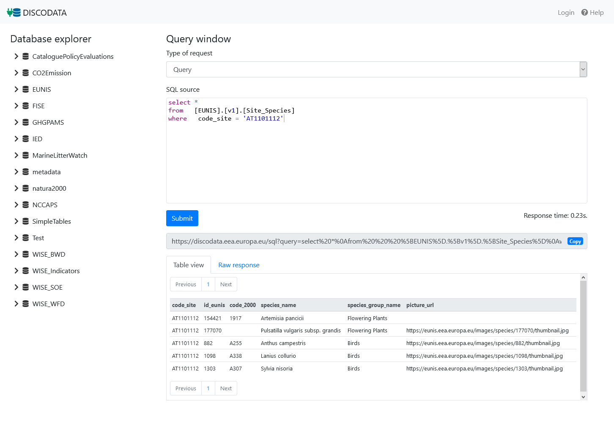Image resolution: width=614 pixels, height=425 pixels.
Task: Open Pulsatilla vulgaris thumbnail URL
Action: pos(487,330)
